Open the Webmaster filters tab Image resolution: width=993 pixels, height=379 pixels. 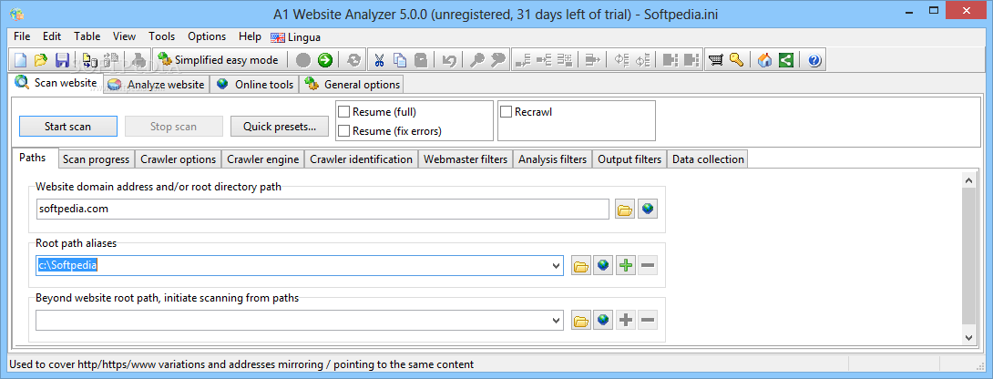[x=466, y=159]
